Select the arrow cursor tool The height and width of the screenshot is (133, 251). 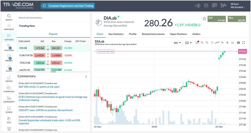pyautogui.click(x=227, y=43)
